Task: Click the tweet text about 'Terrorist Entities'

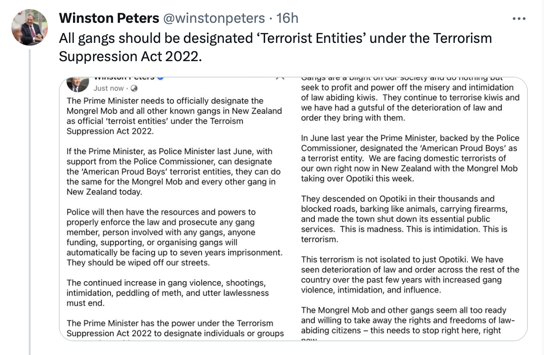Action: click(x=275, y=47)
